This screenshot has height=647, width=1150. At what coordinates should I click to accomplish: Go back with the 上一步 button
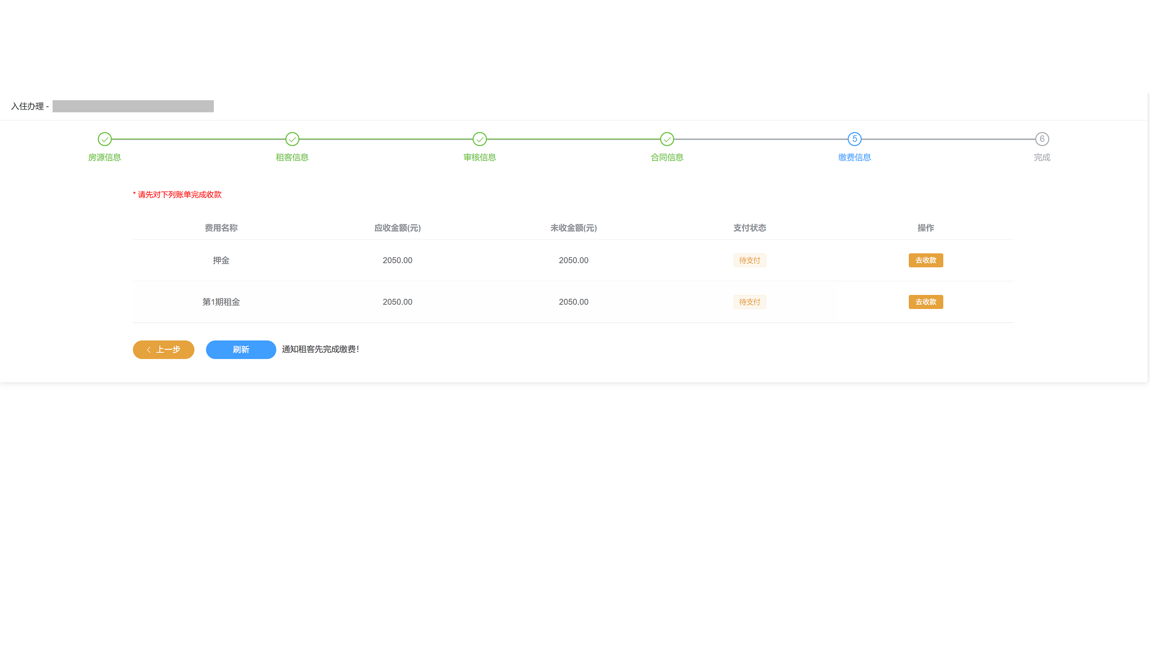click(164, 350)
